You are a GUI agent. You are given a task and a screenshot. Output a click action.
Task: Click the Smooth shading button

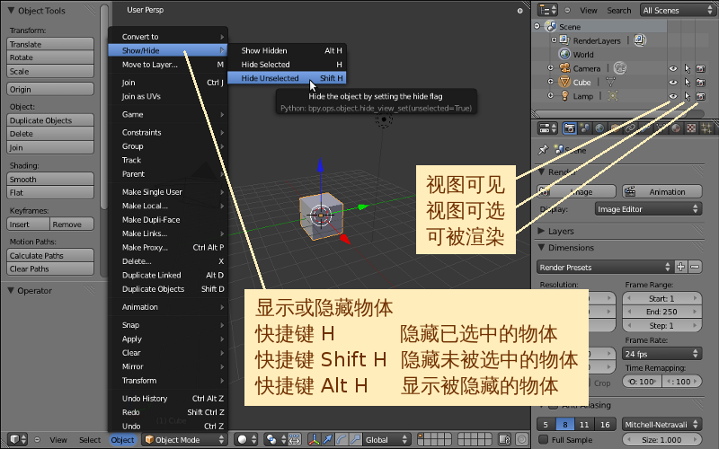coord(50,179)
